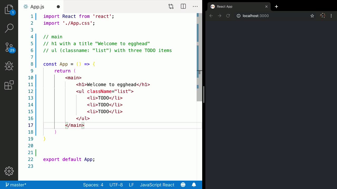Click the master branch in status bar
Viewport: 337px width, 189px height.
click(x=16, y=185)
